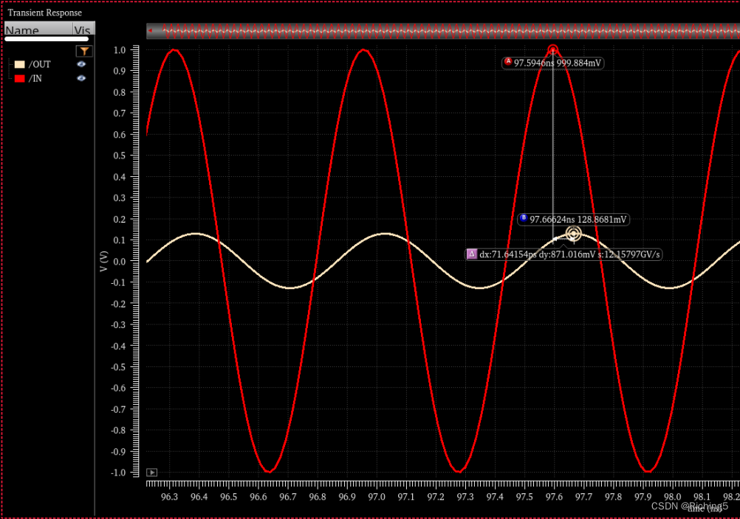The height and width of the screenshot is (519, 740).
Task: Click the orange filter funnel icon
Action: point(84,51)
